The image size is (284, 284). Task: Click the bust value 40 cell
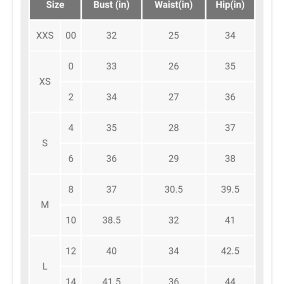(111, 251)
